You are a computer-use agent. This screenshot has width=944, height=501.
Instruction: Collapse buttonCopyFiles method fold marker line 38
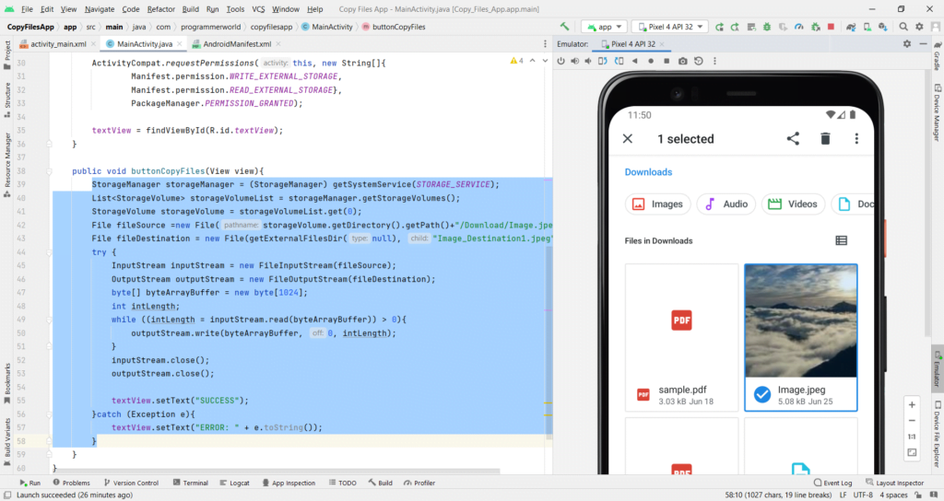click(x=50, y=170)
